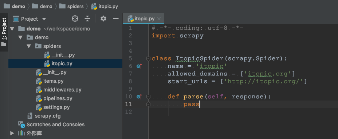Click the fold end marker on line 11

pos(148,104)
